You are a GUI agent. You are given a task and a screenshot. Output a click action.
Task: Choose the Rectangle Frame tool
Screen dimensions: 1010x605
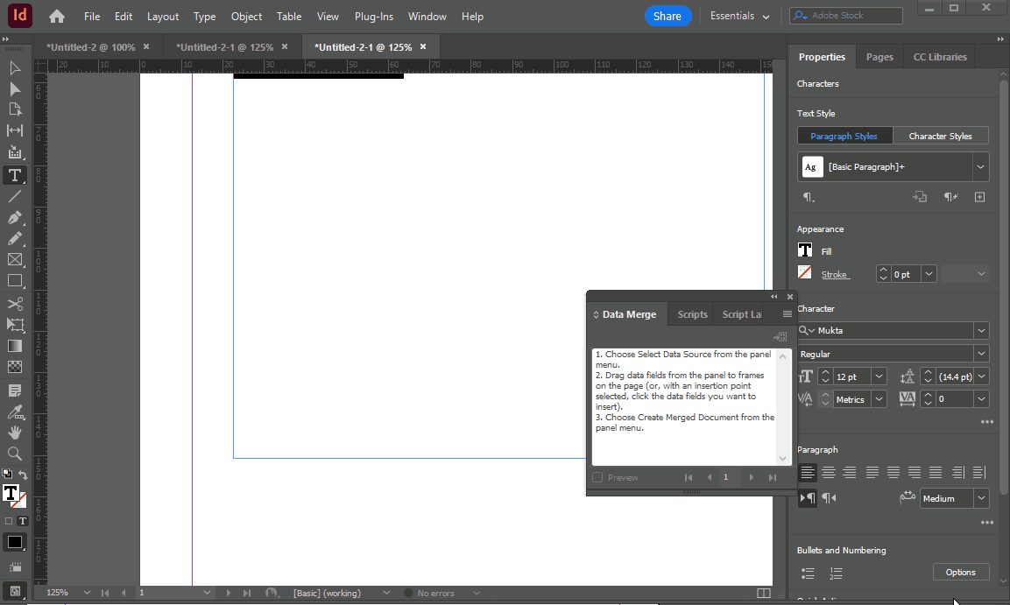[15, 260]
